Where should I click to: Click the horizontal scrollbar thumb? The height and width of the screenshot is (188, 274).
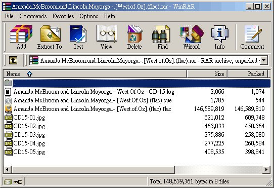click(x=93, y=169)
